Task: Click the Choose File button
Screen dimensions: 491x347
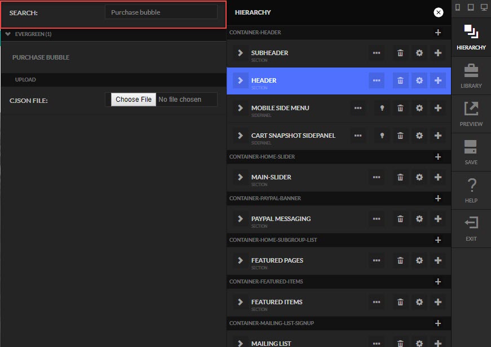Action: click(x=134, y=100)
